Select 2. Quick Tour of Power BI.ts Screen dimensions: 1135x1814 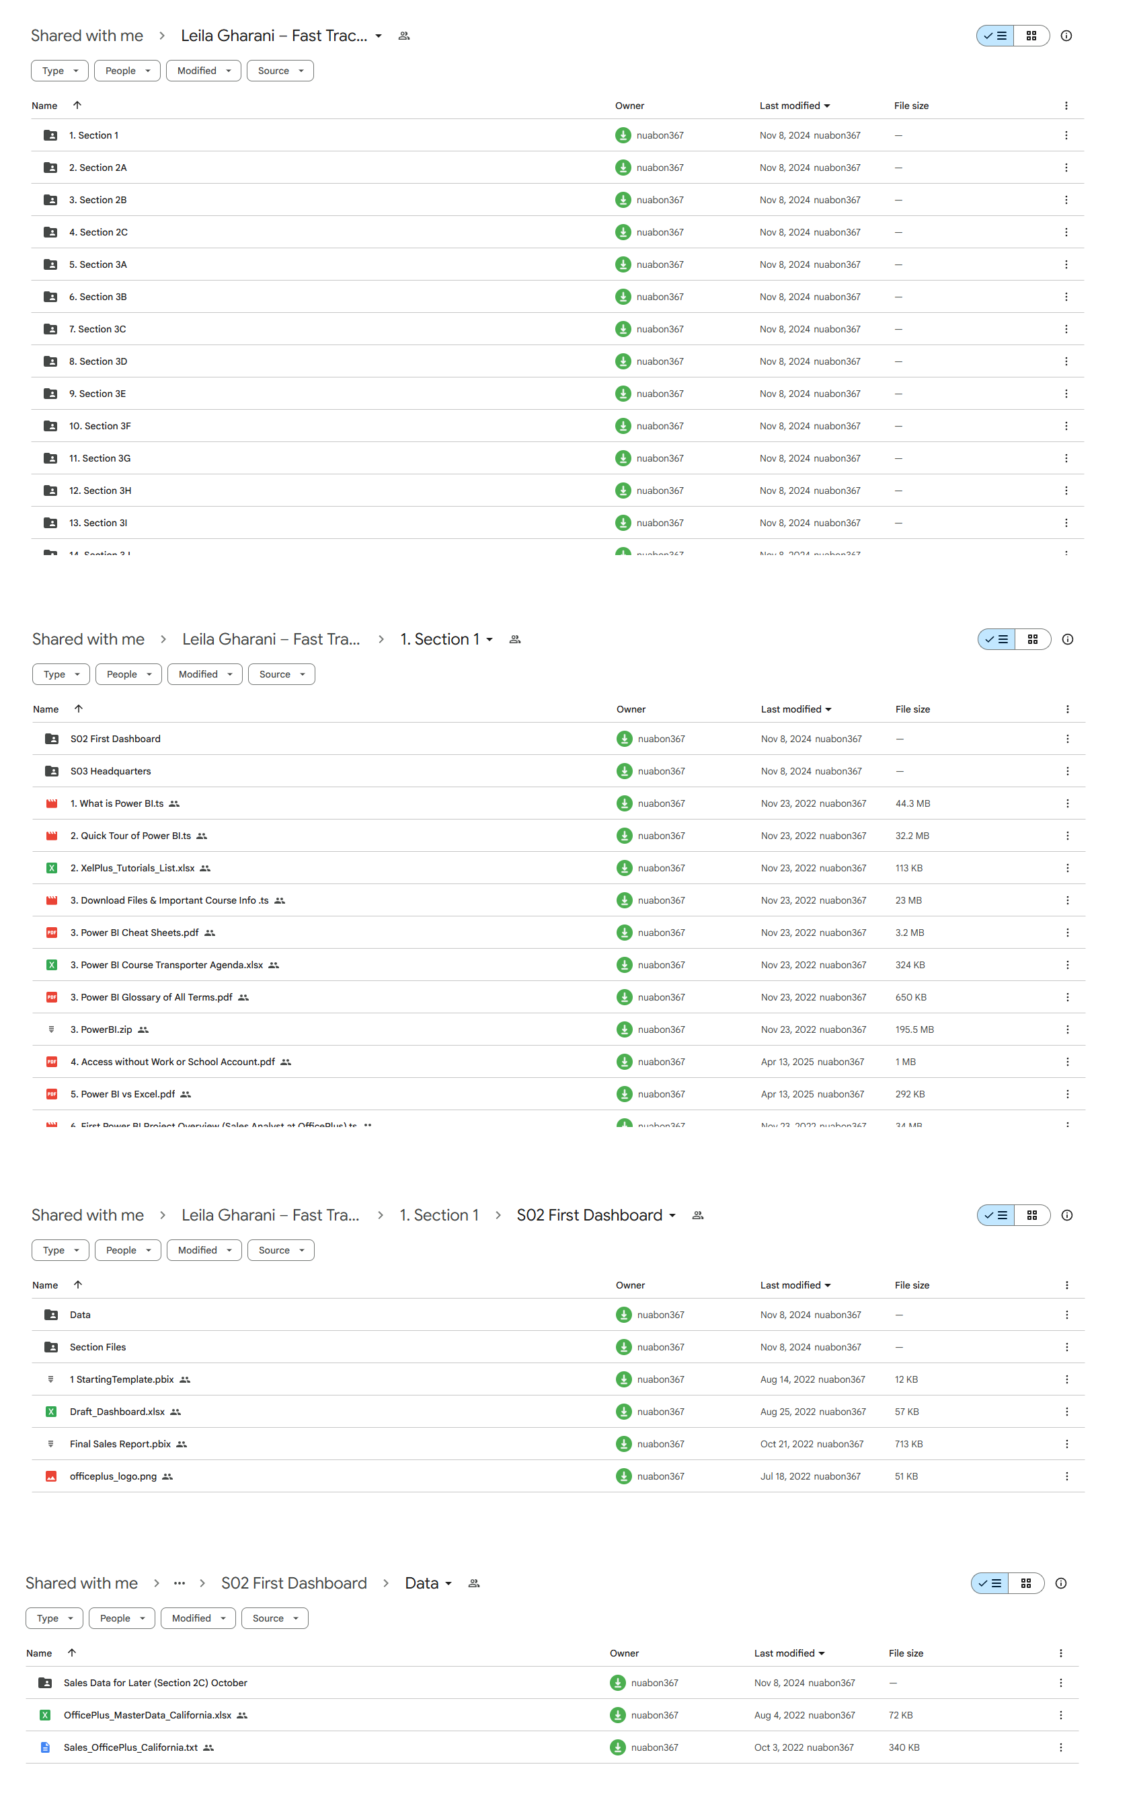(559, 836)
